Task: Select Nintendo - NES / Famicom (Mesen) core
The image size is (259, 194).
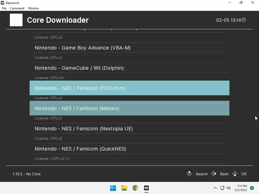Action: pyautogui.click(x=129, y=108)
